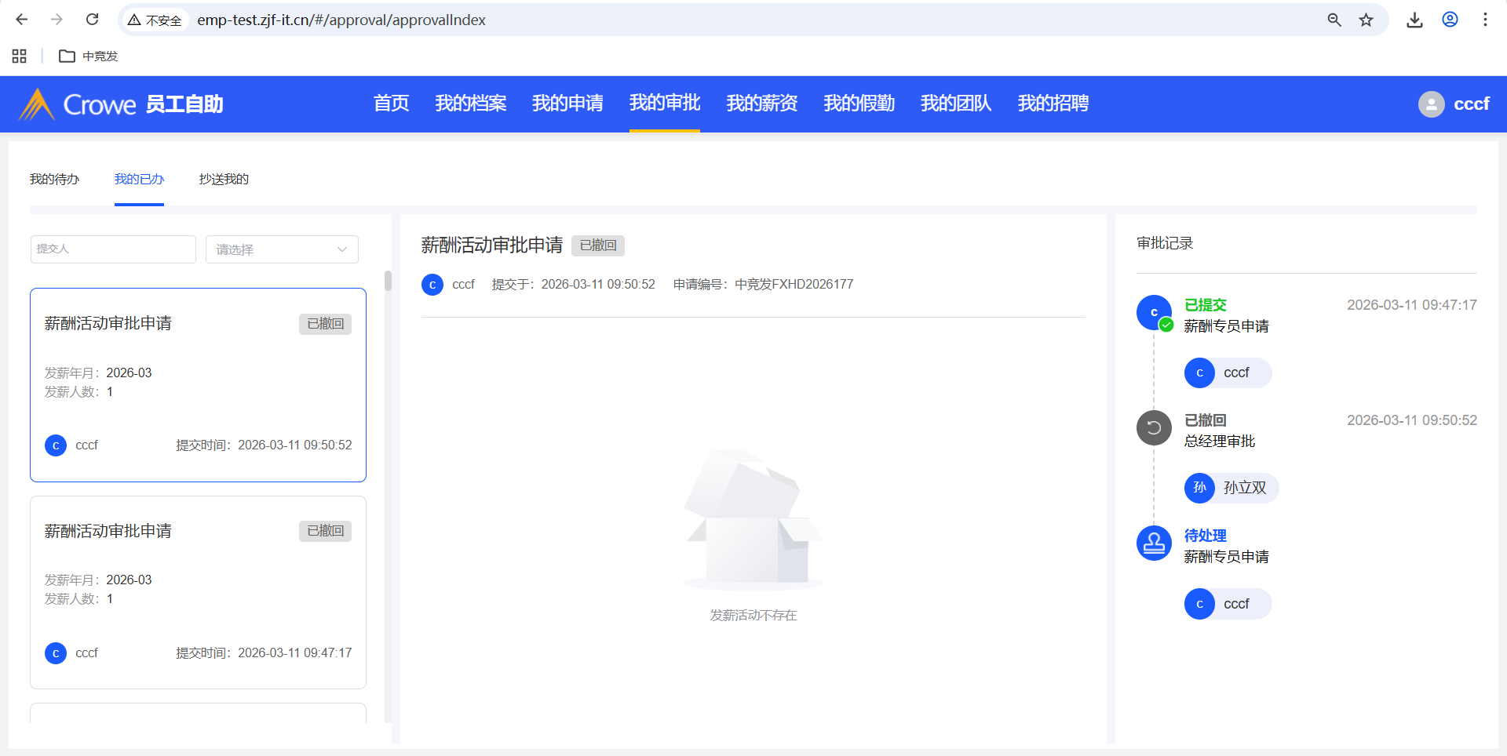Open the apps grid in bookmarks bar
Screen dimensions: 1507x756
(20, 56)
